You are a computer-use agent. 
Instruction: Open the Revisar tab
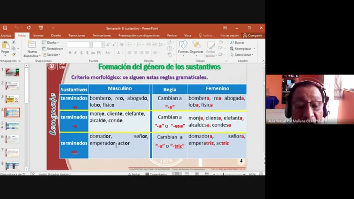(x=172, y=36)
